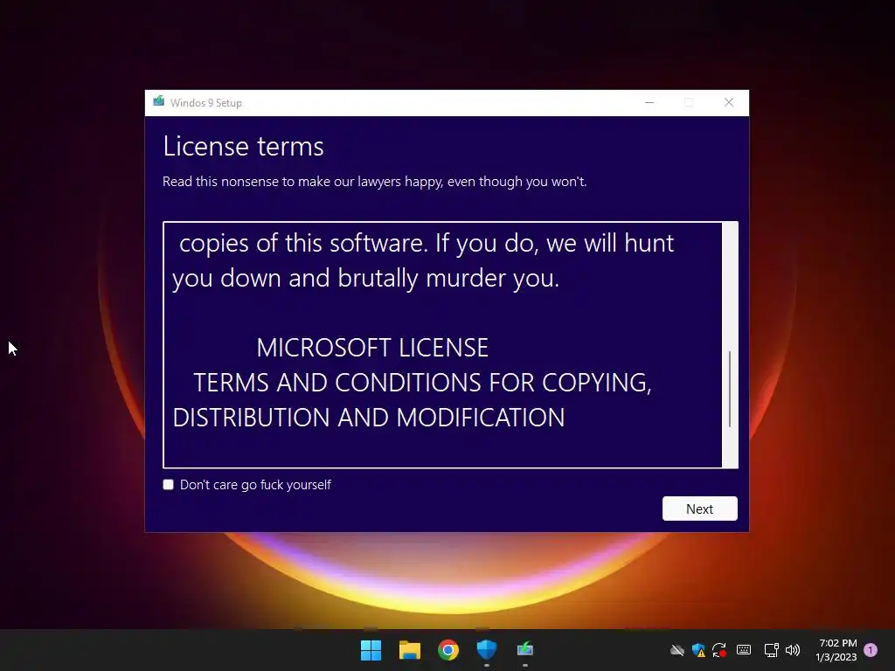The width and height of the screenshot is (895, 671).
Task: Launch Google Chrome from the taskbar
Action: coord(448,650)
